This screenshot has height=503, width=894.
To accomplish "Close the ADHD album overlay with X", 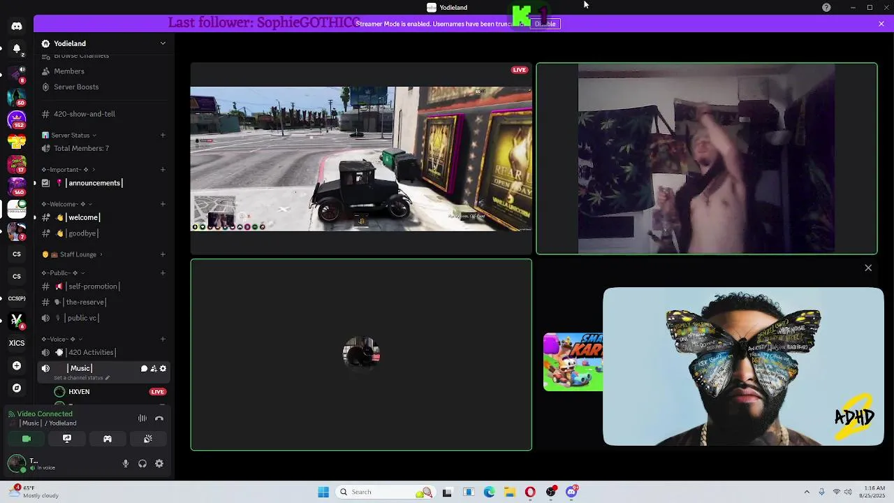I will [x=868, y=268].
